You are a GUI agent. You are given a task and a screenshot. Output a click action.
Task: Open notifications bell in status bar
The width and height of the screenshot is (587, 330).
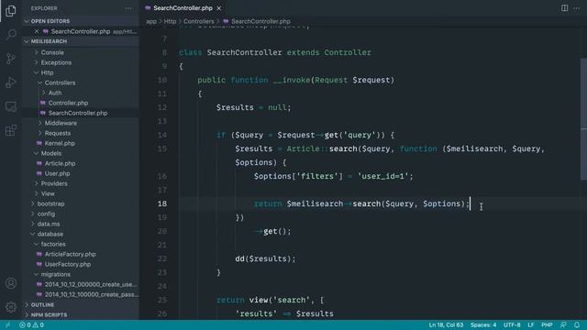577,325
